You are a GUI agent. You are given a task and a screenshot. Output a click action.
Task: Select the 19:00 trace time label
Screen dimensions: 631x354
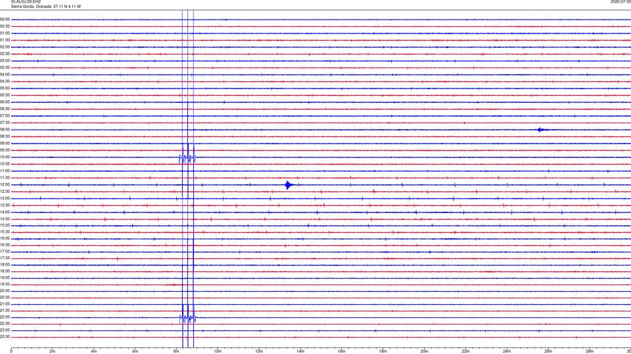(x=5, y=278)
